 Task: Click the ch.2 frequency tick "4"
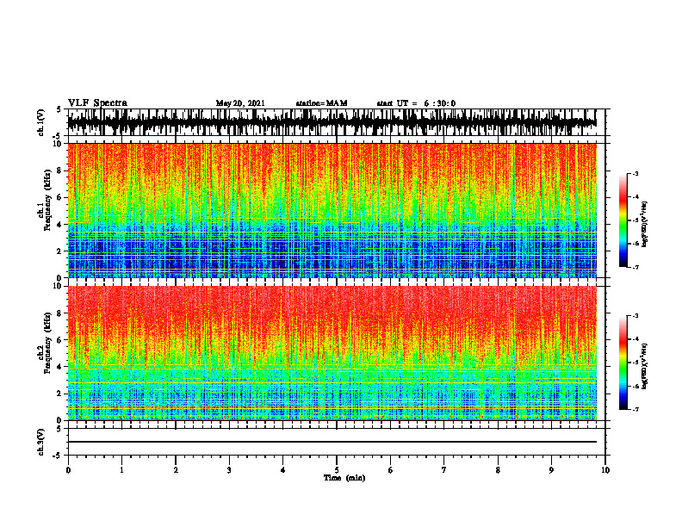pos(60,367)
